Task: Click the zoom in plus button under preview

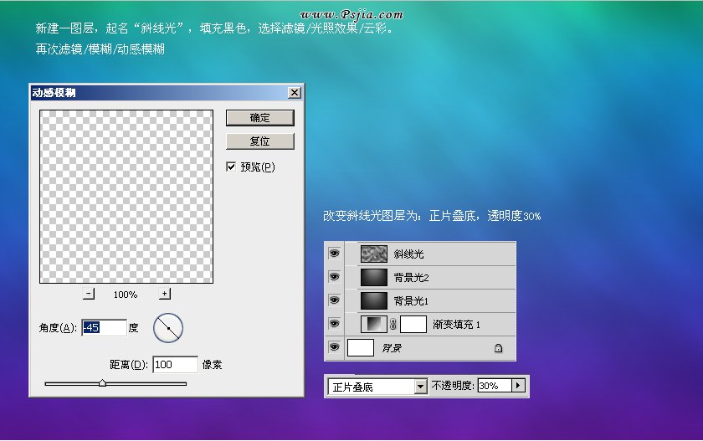Action: tap(165, 294)
